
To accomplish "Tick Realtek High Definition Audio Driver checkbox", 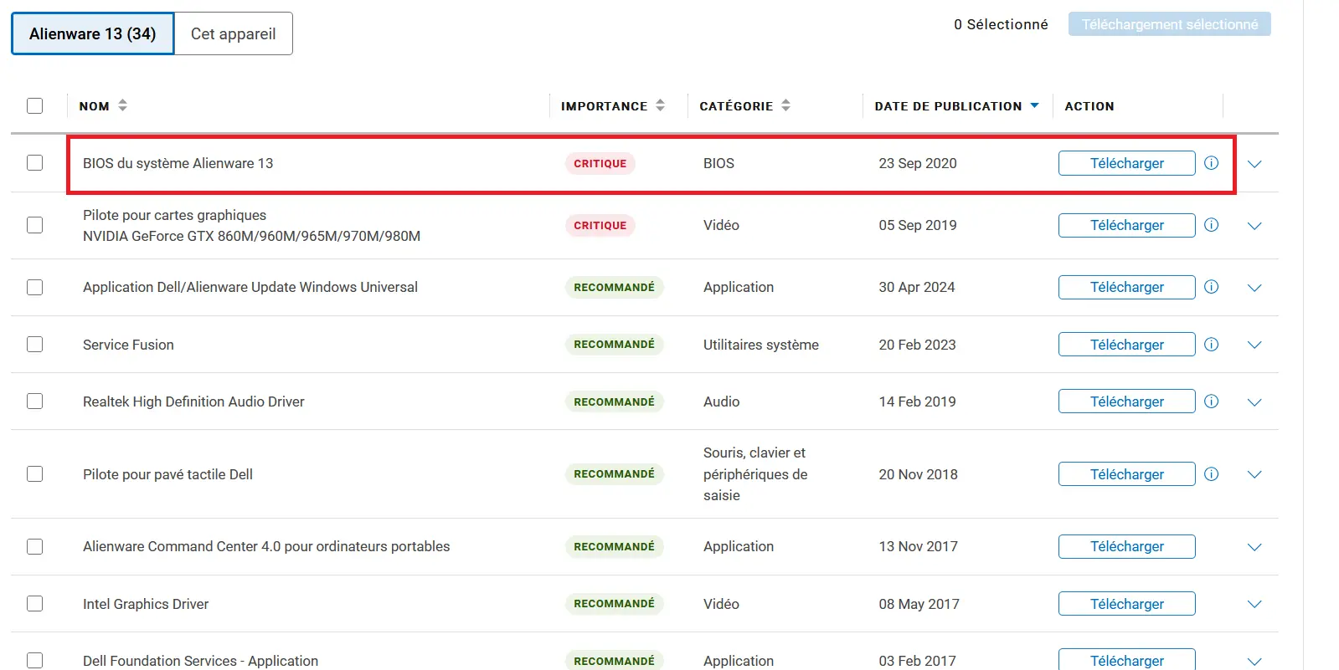I will pos(34,401).
